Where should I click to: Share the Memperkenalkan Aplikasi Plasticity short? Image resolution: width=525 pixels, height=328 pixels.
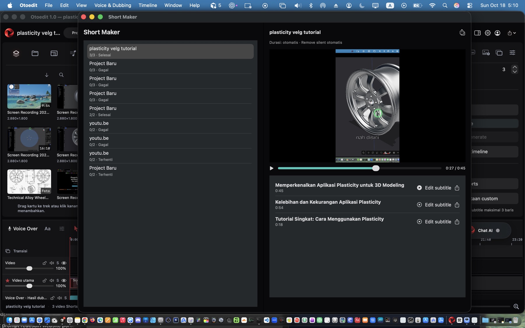[457, 188]
